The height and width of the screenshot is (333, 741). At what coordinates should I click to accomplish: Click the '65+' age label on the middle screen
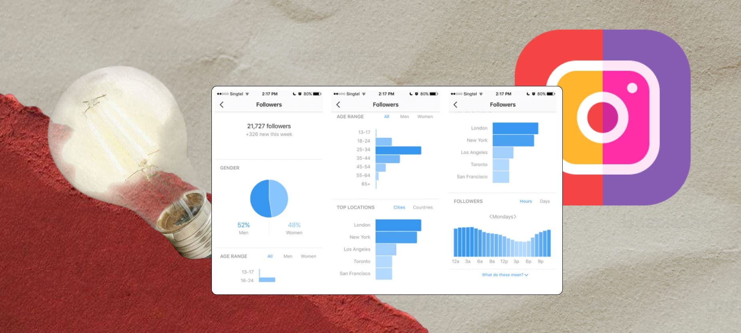click(x=366, y=184)
